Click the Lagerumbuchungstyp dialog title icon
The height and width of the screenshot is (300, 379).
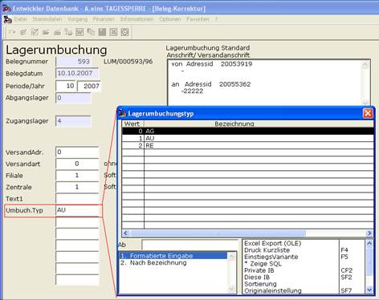[x=122, y=113]
